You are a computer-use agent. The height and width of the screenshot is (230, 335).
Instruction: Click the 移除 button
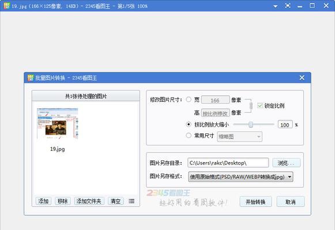click(63, 201)
